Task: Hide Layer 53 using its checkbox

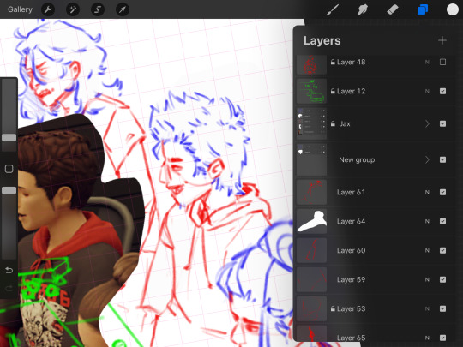Action: click(442, 308)
